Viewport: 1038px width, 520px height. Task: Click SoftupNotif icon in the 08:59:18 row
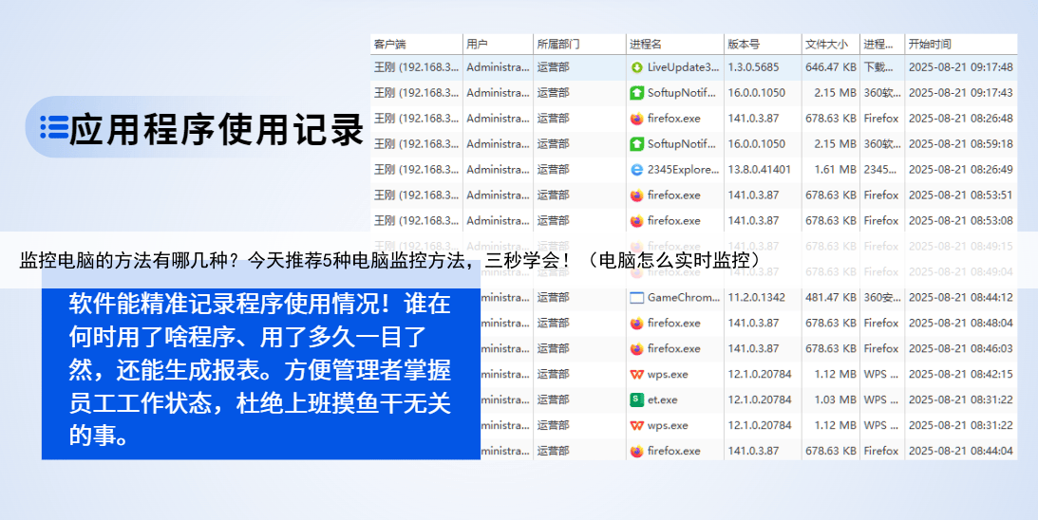click(636, 144)
